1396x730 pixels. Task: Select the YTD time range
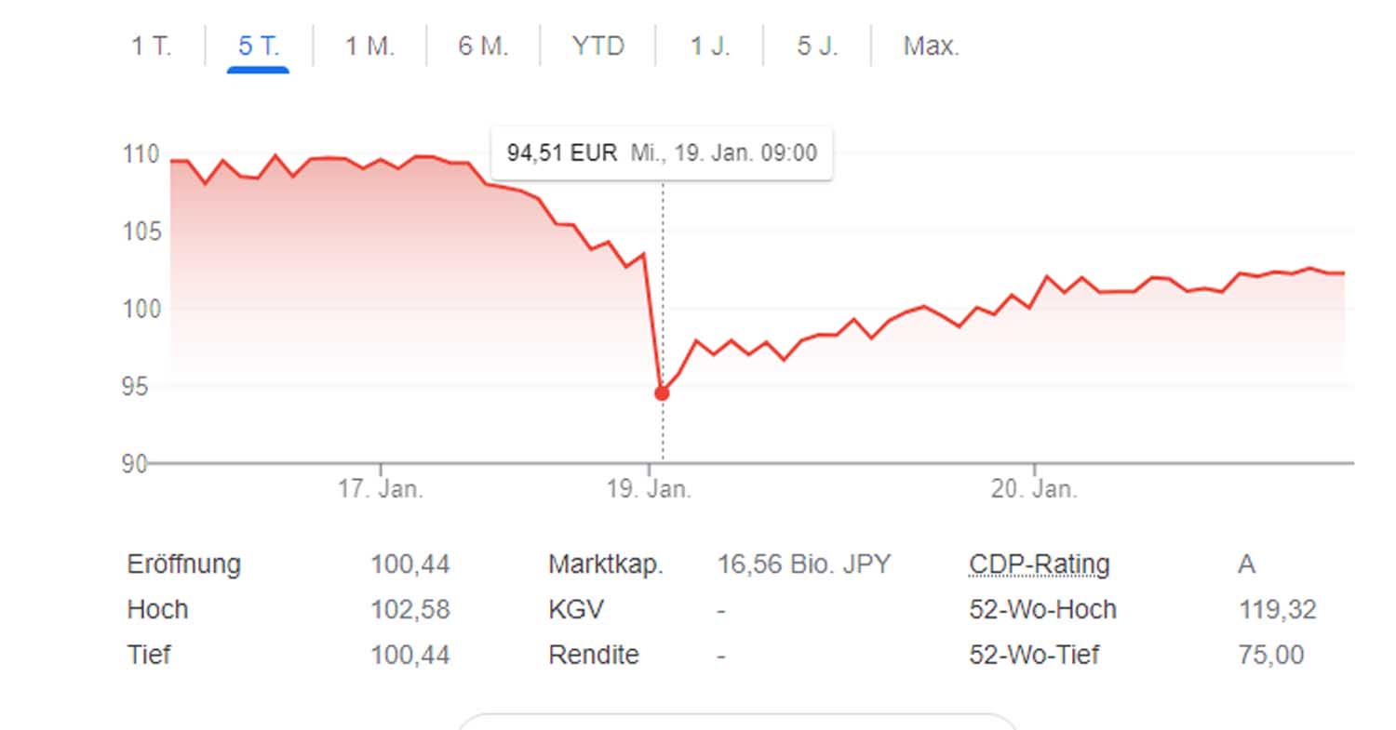point(597,46)
